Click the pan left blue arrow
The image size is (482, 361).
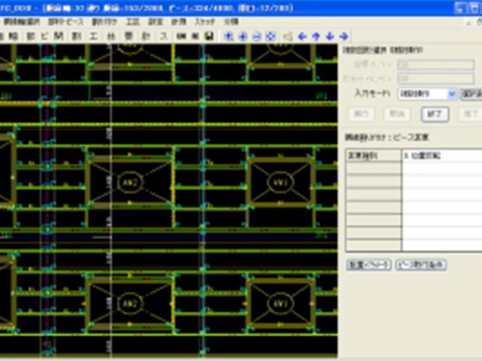click(302, 35)
